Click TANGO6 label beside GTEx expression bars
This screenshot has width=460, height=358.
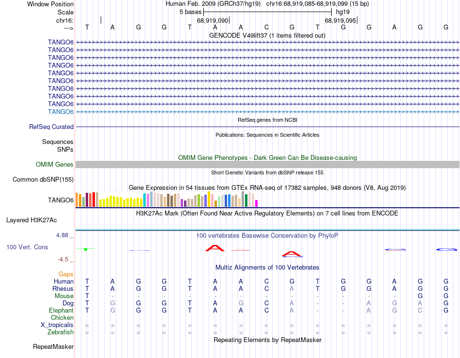click(61, 200)
